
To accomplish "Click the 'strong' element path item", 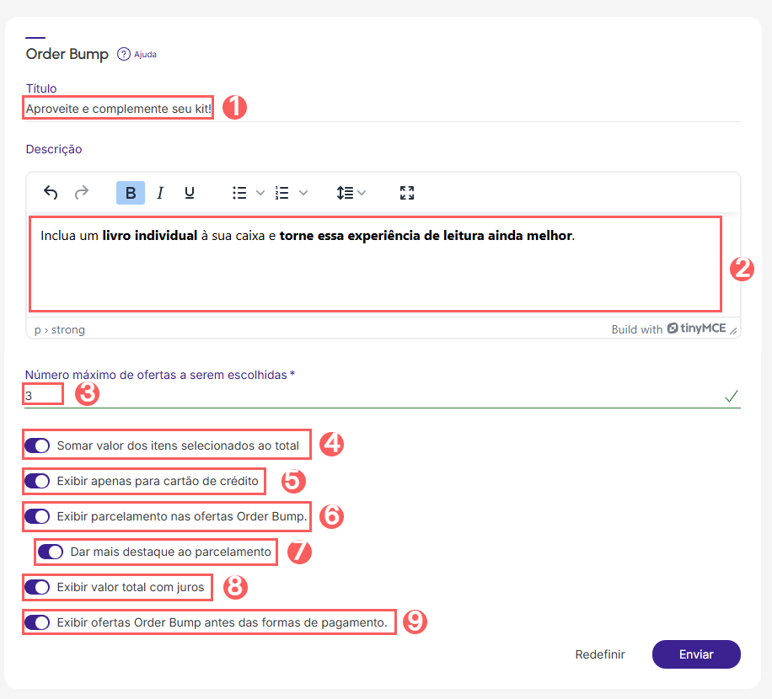I will (68, 329).
